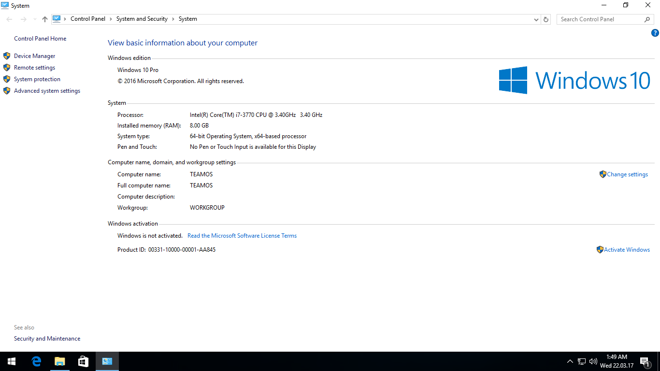Click the search magnifier icon
Screen dimensions: 660x371
coord(647,19)
